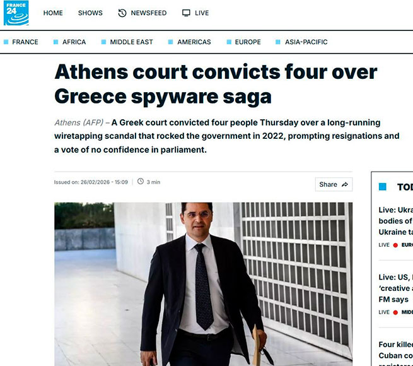This screenshot has height=366, width=413.
Task: Select the Middle East section
Action: [131, 42]
